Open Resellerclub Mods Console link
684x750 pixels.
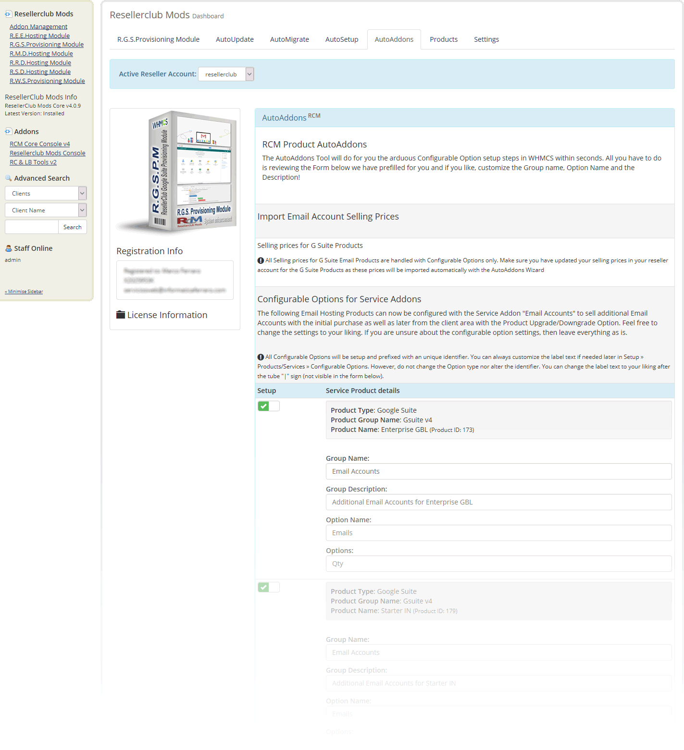[48, 153]
